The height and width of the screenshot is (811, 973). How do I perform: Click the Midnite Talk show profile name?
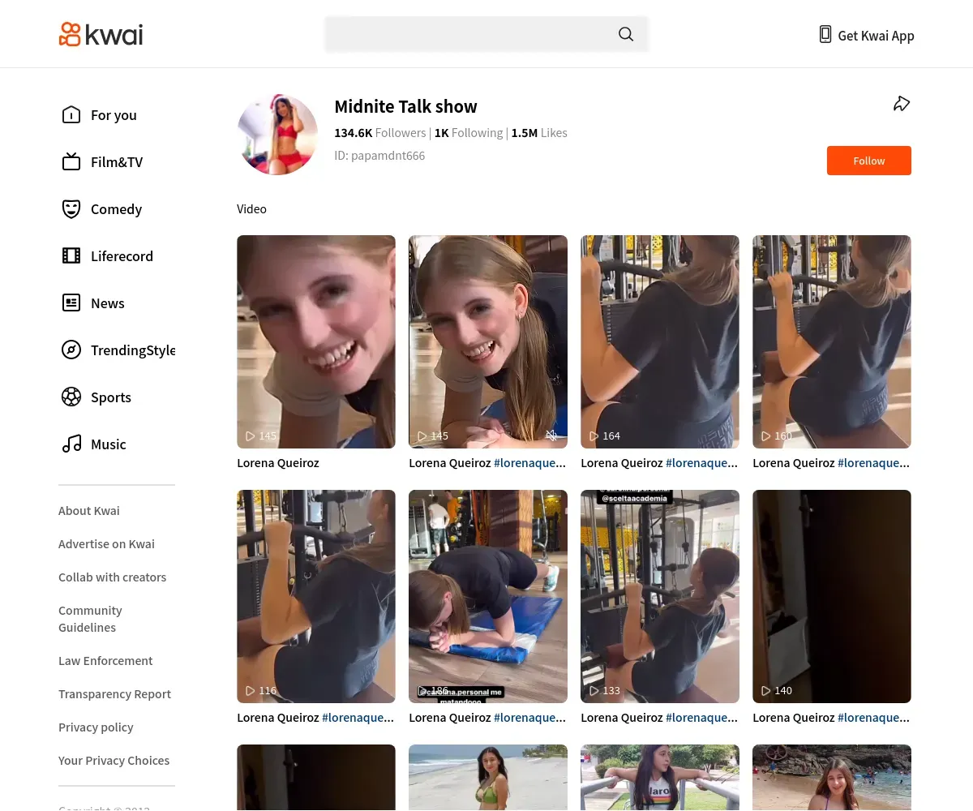pyautogui.click(x=405, y=106)
